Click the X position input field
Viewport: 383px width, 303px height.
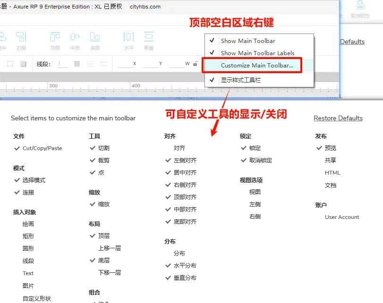[x=125, y=64]
